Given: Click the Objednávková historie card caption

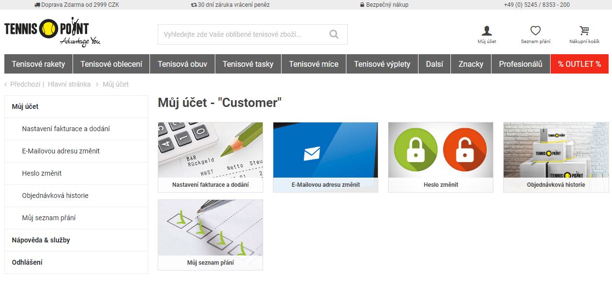Looking at the screenshot, I should click(x=556, y=185).
